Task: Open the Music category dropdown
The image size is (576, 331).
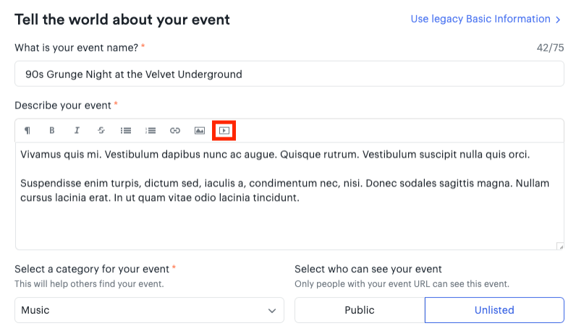Action: 149,310
